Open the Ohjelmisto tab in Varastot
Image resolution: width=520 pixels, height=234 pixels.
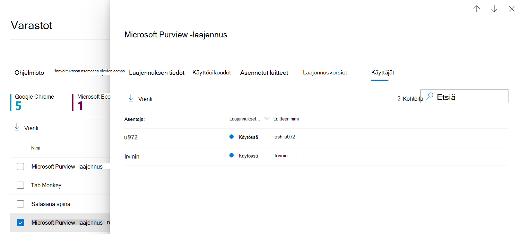point(29,73)
